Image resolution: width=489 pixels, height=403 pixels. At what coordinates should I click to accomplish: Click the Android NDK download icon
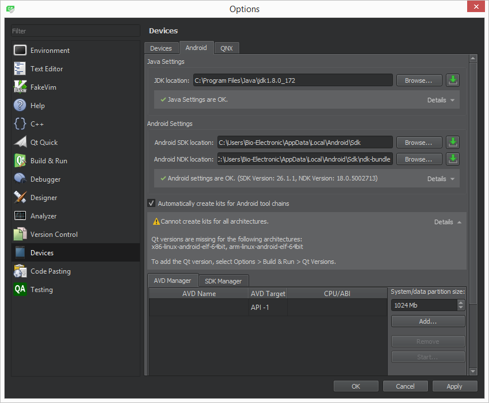[453, 159]
